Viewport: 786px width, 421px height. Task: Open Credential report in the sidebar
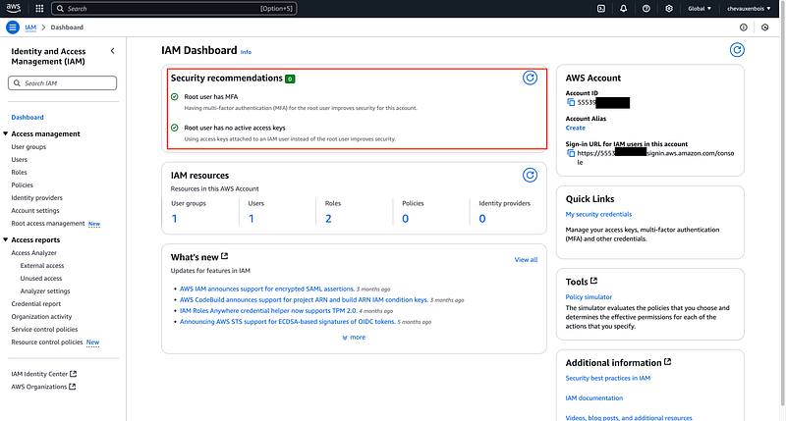(36, 304)
